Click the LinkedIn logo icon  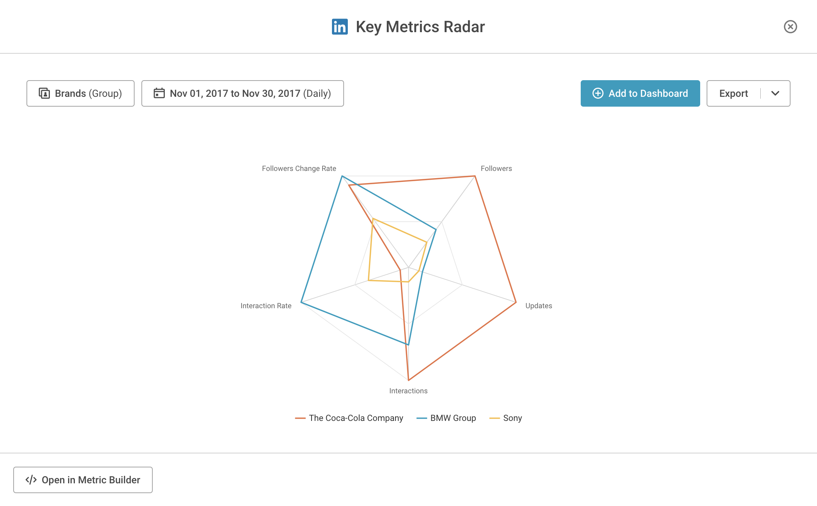340,27
